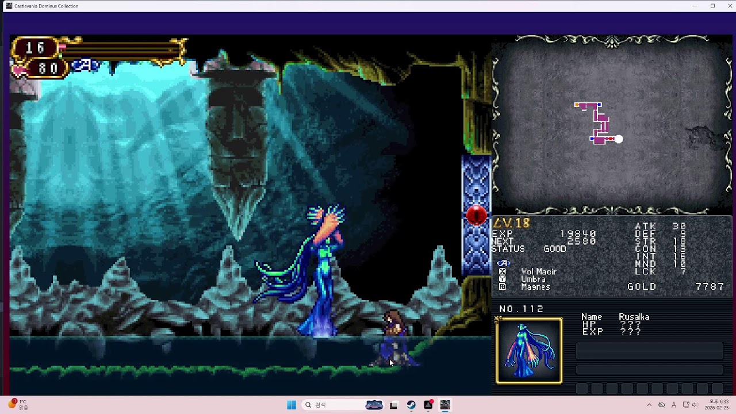736x414 pixels.
Task: Click the HP number 16 in the HUD
Action: [x=35, y=48]
